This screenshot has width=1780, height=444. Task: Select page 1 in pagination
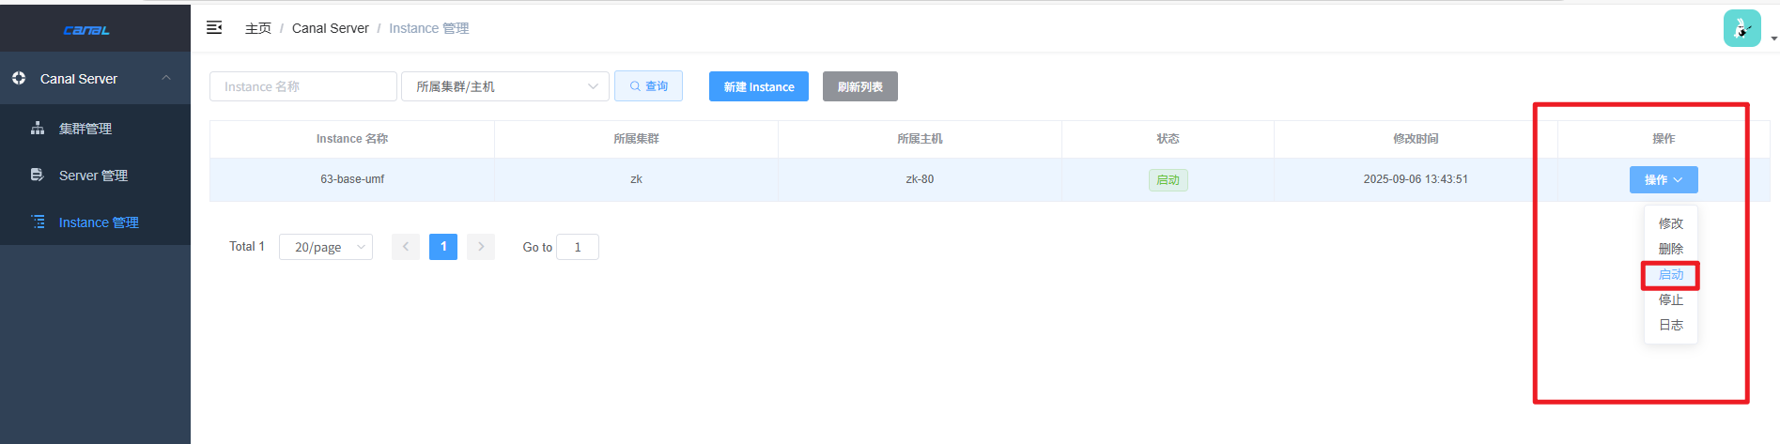point(443,247)
